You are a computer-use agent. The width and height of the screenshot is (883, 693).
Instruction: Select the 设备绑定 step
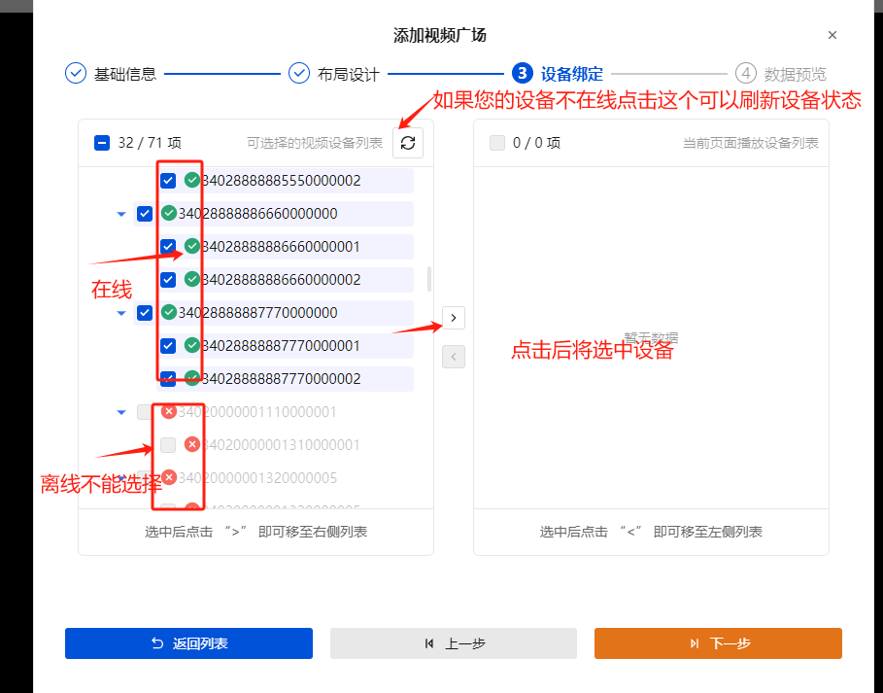coord(526,73)
